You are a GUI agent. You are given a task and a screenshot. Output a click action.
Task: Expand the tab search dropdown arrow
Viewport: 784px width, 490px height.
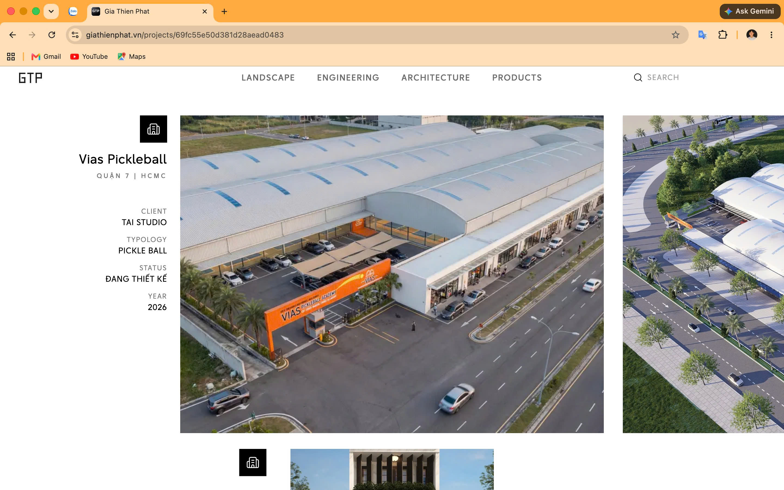coord(51,11)
